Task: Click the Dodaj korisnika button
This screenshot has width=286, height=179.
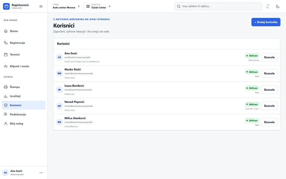Action: pos(266,22)
